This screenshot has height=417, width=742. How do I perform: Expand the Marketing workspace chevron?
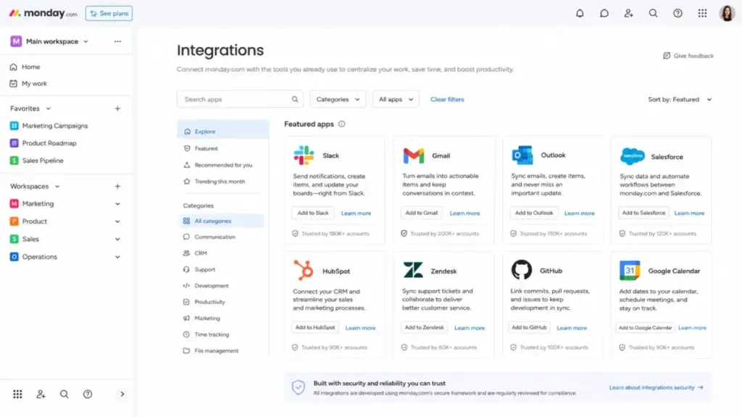(117, 203)
